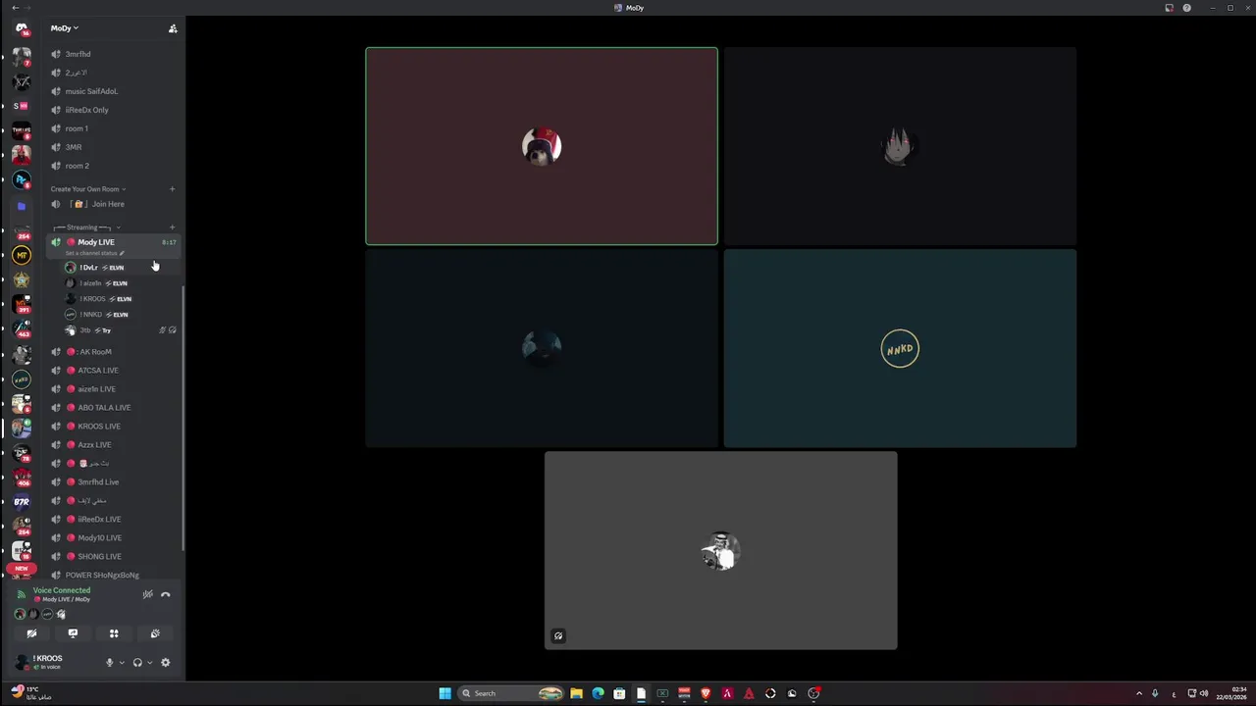Open Windows Start button

point(445,693)
